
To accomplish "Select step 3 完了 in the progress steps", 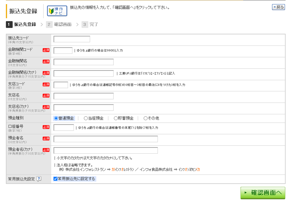I will (x=90, y=24).
